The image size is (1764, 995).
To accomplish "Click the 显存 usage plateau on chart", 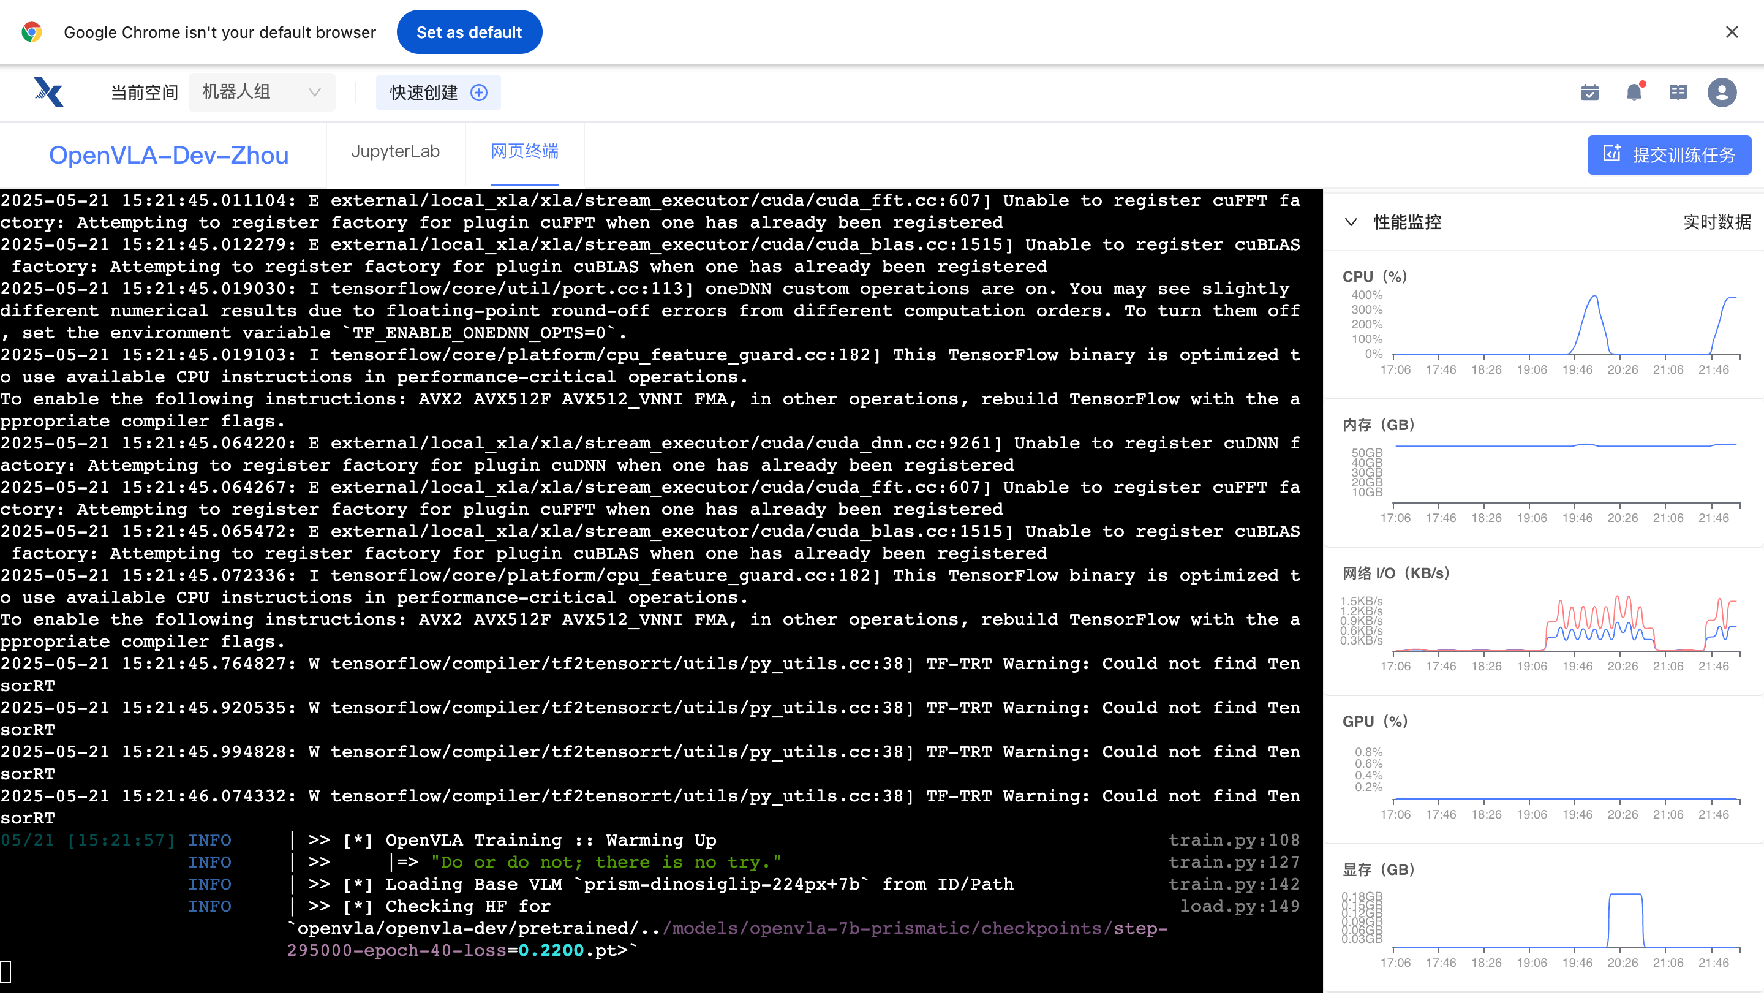I will [x=1625, y=895].
